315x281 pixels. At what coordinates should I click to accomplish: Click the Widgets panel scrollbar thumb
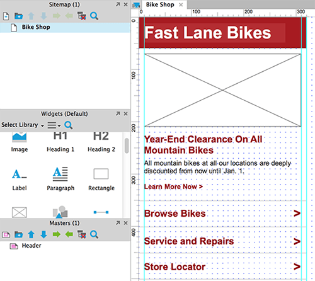pos(127,146)
